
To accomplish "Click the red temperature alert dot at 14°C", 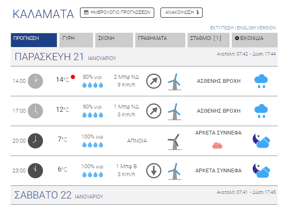I will pos(73,77).
